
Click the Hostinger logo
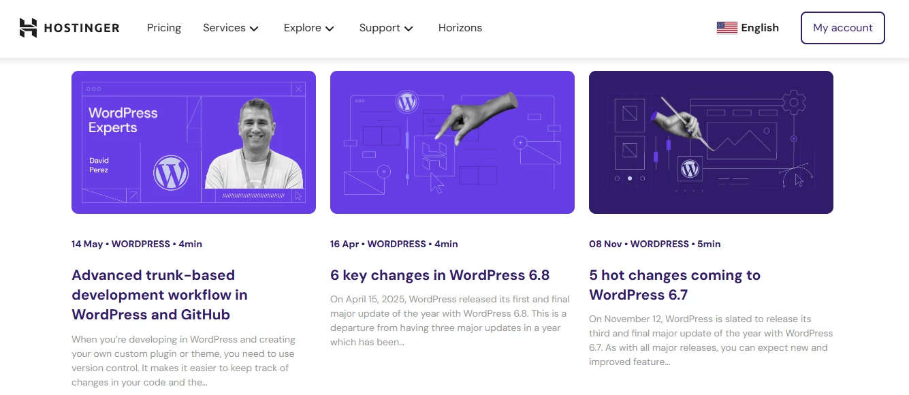69,28
